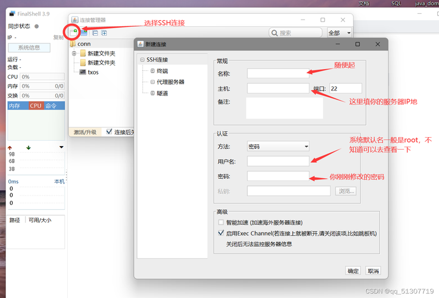Click the FinalShell app icon in the title bar

(13, 14)
